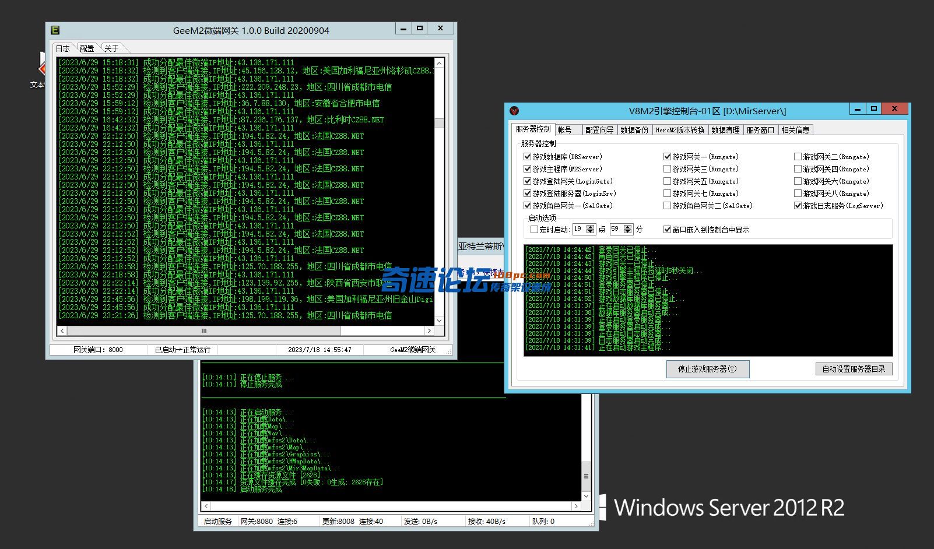Image resolution: width=934 pixels, height=549 pixels.
Task: Close the GeeM2 gateway window
Action: [x=441, y=28]
